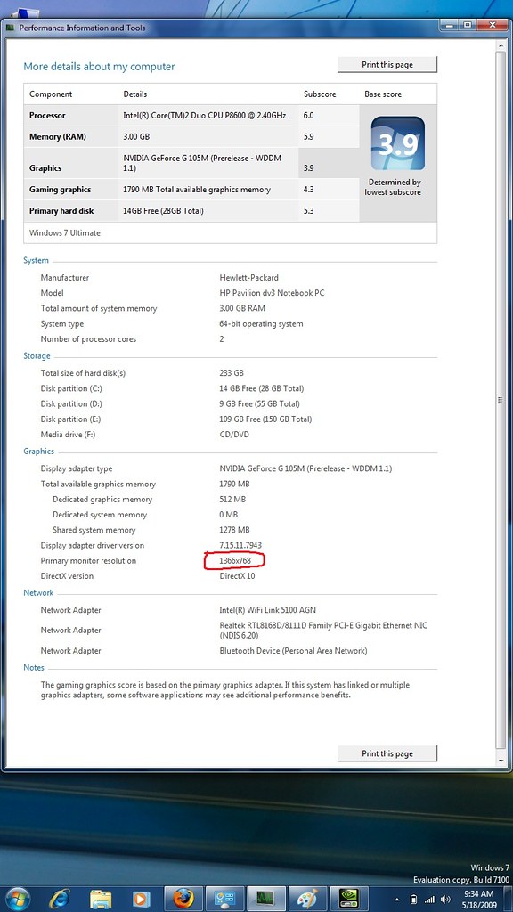Click the Gaming graphics subscore 4.3
Screen dimensions: 513x912
pos(308,189)
